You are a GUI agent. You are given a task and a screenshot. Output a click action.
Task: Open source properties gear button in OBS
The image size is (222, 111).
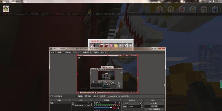[x=80, y=96]
